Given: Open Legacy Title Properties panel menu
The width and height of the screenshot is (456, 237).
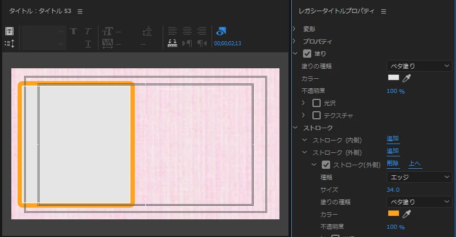Looking at the screenshot, I should pyautogui.click(x=384, y=11).
